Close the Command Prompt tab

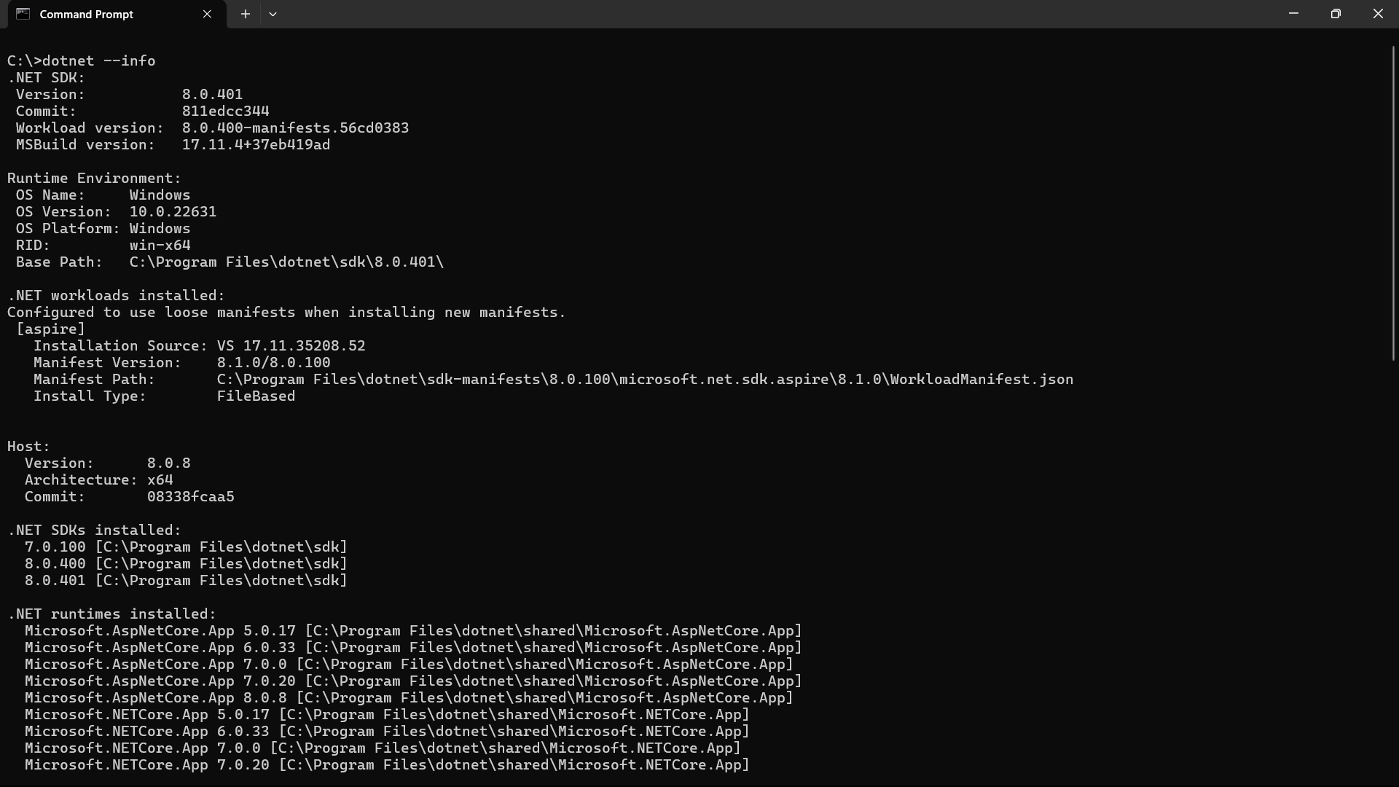tap(207, 14)
